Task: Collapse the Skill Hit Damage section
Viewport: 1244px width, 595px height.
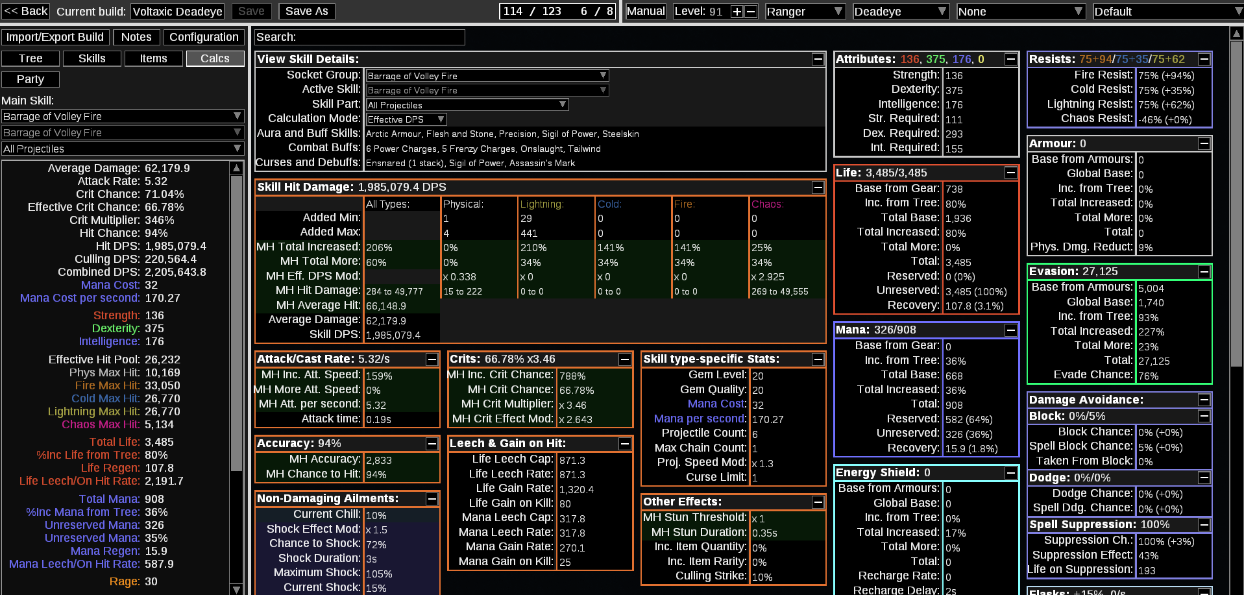Action: [x=818, y=188]
